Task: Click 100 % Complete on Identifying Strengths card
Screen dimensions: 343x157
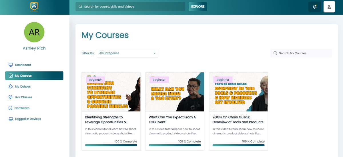Action: tap(126, 142)
